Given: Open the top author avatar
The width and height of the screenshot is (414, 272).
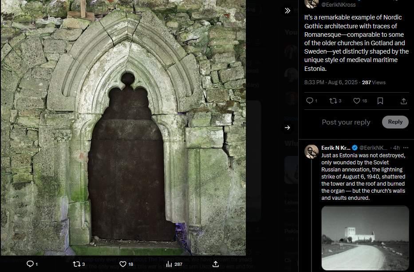Looking at the screenshot, I should tap(311, 3).
